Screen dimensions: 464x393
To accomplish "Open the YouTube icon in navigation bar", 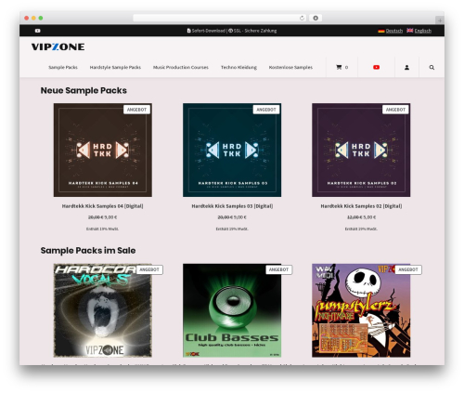I will pos(376,67).
